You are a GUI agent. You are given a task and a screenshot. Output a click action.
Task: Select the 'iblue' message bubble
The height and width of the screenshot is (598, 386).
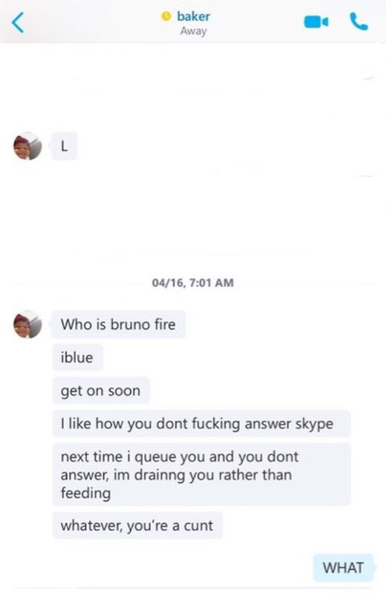(78, 357)
